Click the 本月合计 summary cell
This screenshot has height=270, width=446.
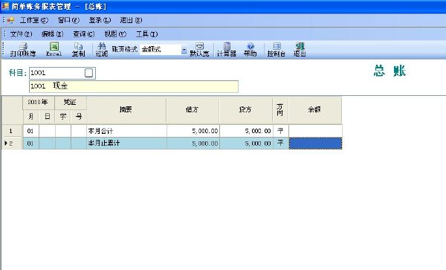point(126,131)
